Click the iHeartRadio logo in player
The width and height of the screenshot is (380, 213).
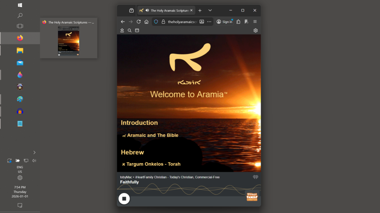point(255,177)
